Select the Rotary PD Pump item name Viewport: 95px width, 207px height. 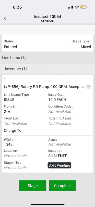coord(44,87)
